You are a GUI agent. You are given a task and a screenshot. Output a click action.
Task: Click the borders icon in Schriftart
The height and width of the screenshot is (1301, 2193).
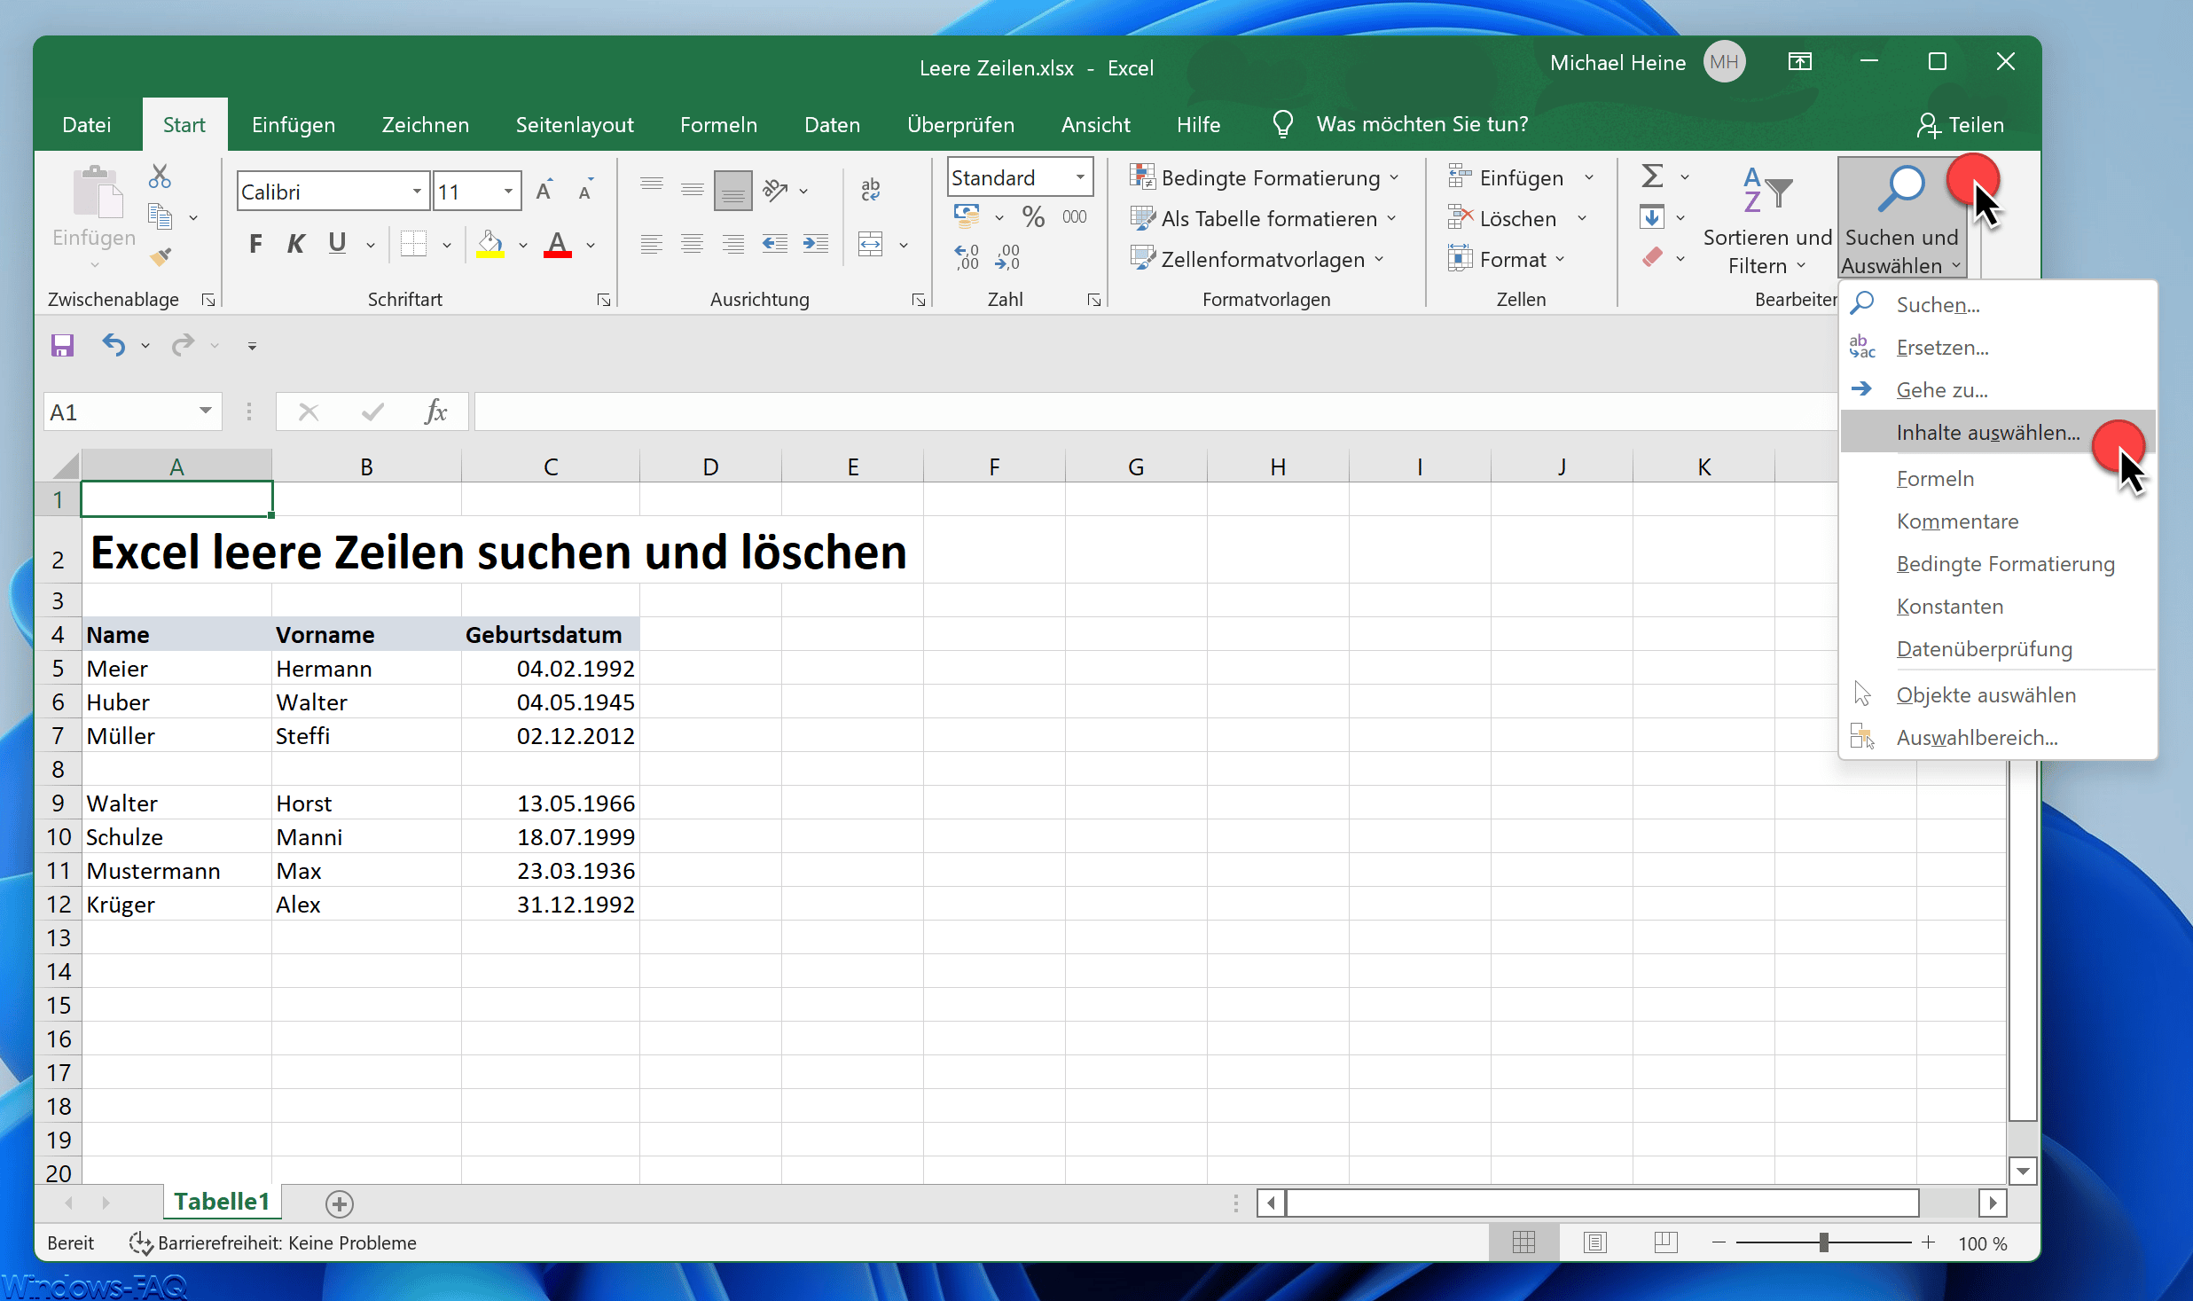click(413, 244)
